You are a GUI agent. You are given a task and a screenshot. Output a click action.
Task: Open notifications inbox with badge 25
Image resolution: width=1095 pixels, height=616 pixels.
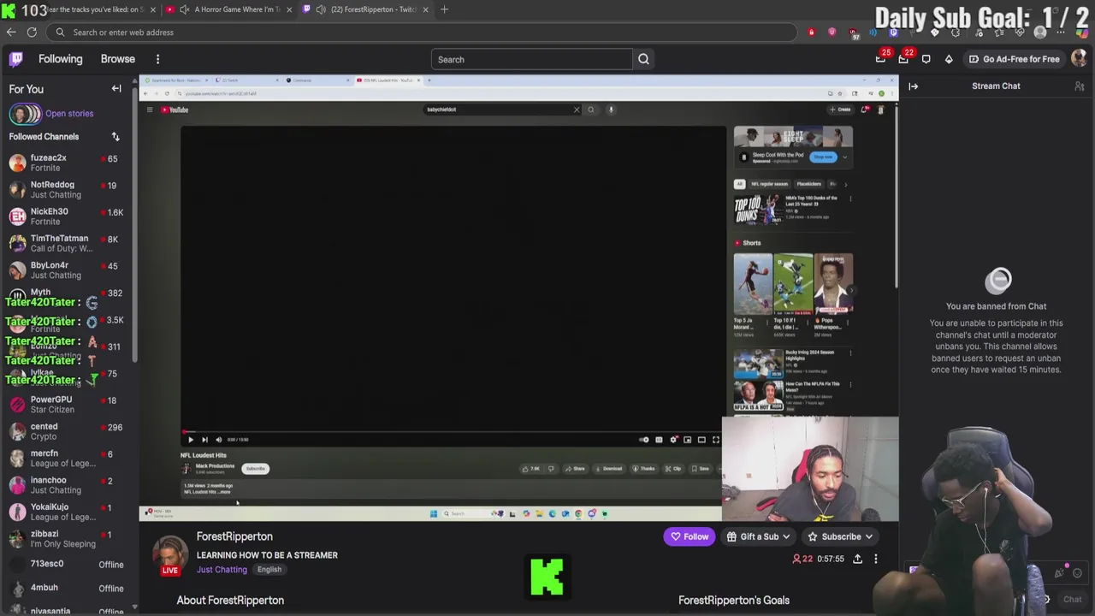pos(881,58)
